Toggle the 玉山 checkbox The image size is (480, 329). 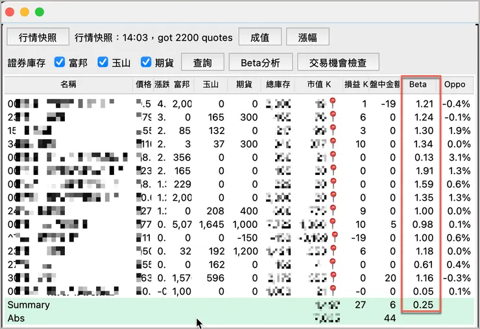pos(103,62)
